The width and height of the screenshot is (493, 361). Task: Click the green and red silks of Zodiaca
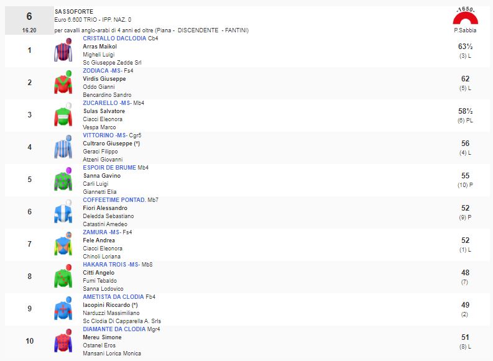click(63, 83)
